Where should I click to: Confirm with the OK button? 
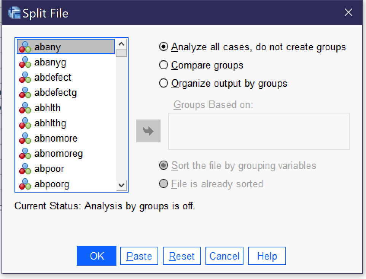[x=96, y=256]
